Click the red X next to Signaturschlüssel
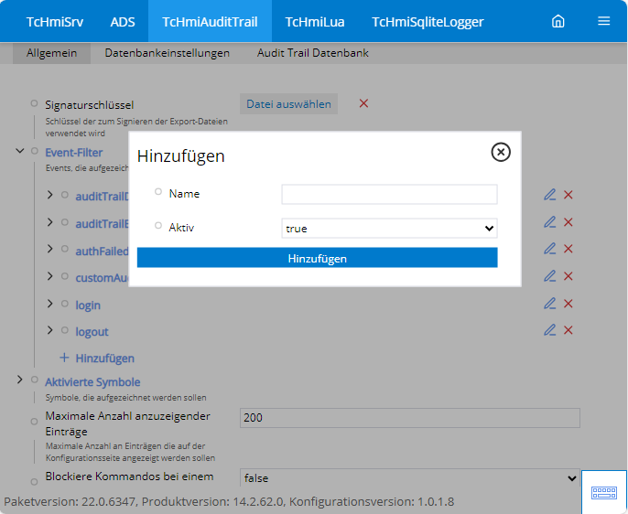The image size is (628, 514). coord(363,103)
